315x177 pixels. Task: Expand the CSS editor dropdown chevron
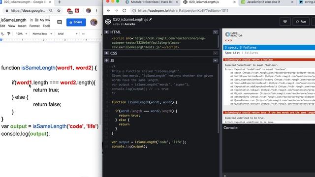(215, 53)
